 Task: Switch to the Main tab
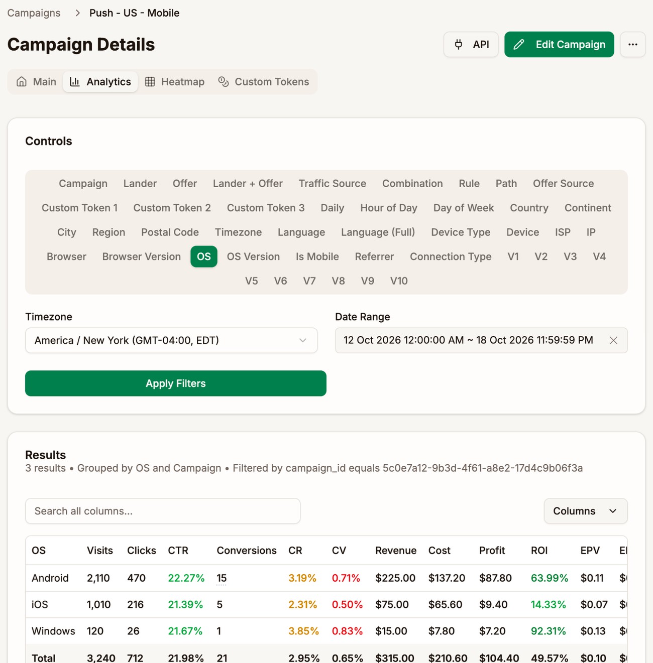tap(36, 82)
